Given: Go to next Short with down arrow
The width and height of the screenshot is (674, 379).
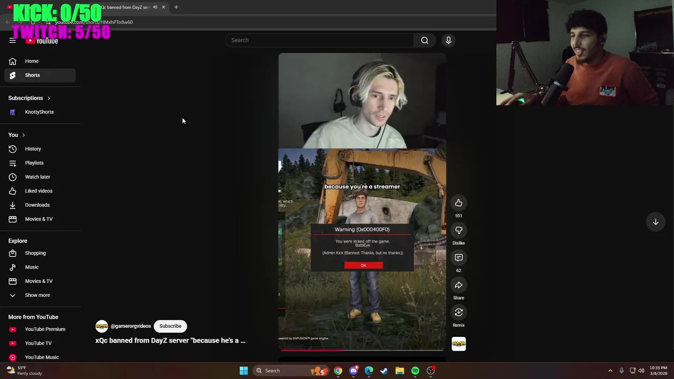Looking at the screenshot, I should point(656,222).
